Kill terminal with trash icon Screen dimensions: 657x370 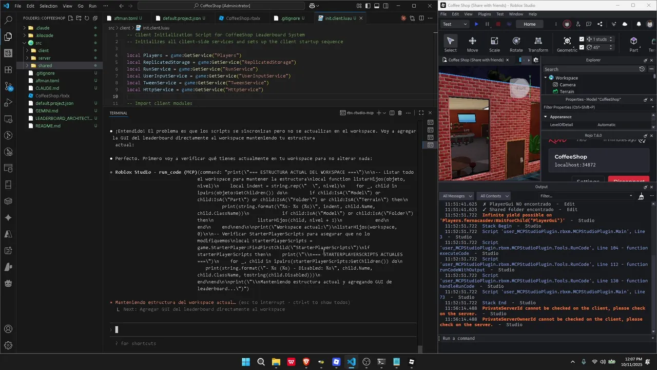[400, 113]
